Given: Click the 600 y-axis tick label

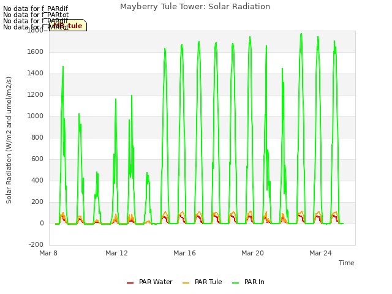Looking at the screenshot, I should (37, 159).
